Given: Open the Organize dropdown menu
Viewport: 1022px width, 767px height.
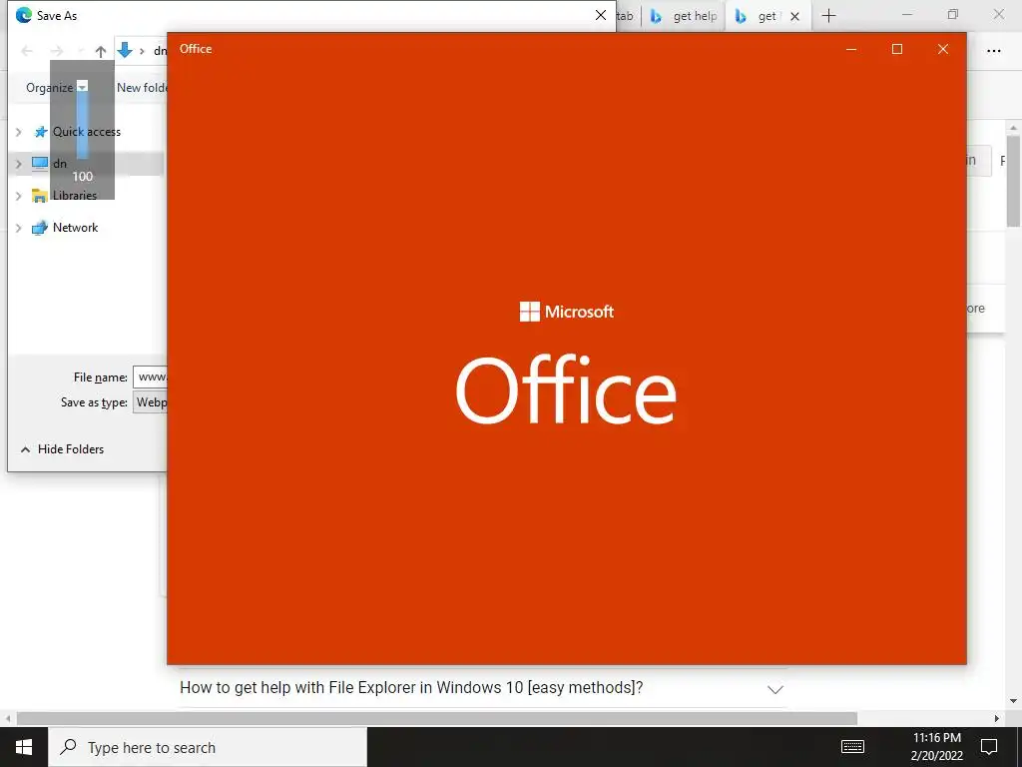Looking at the screenshot, I should click(x=56, y=88).
